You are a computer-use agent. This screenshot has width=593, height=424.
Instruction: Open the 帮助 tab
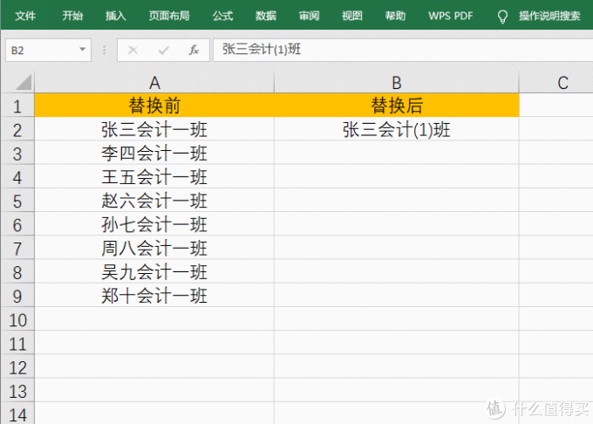(x=395, y=16)
